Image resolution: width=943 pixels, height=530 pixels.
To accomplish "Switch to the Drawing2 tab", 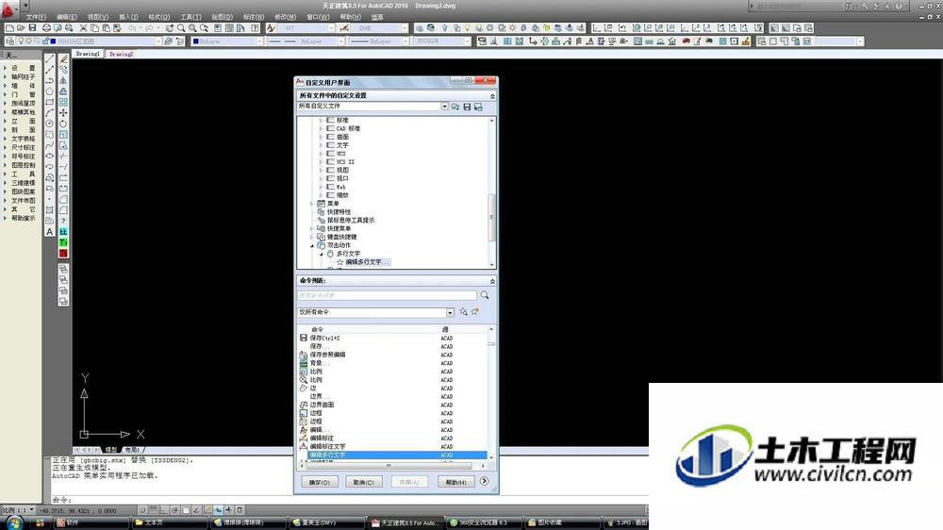I will click(x=122, y=54).
